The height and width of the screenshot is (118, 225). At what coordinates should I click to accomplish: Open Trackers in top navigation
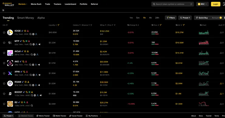coord(57,4)
